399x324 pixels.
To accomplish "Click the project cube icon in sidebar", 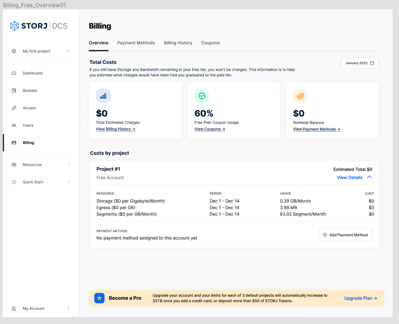I will click(14, 51).
